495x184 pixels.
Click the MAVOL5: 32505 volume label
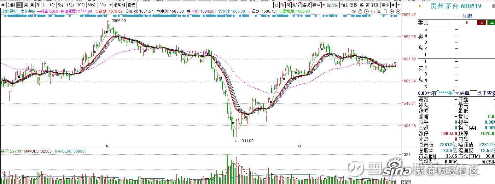[x=38, y=151]
